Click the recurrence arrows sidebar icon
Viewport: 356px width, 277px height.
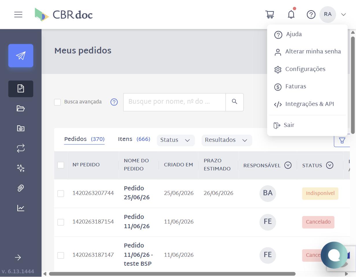coord(21,148)
